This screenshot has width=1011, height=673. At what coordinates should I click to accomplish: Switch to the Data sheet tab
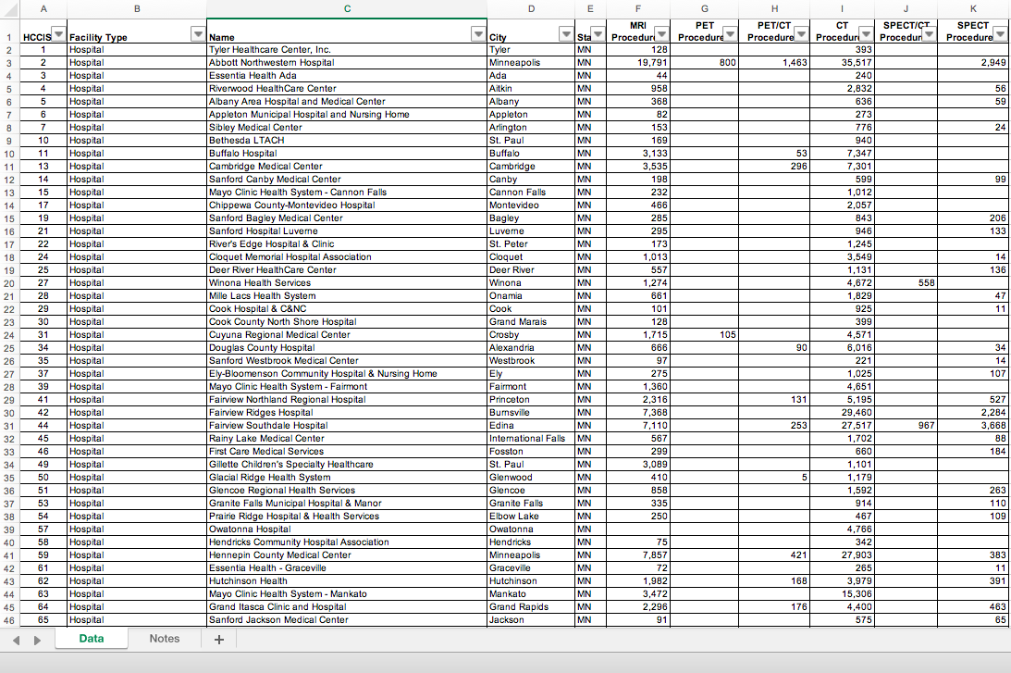tap(91, 638)
